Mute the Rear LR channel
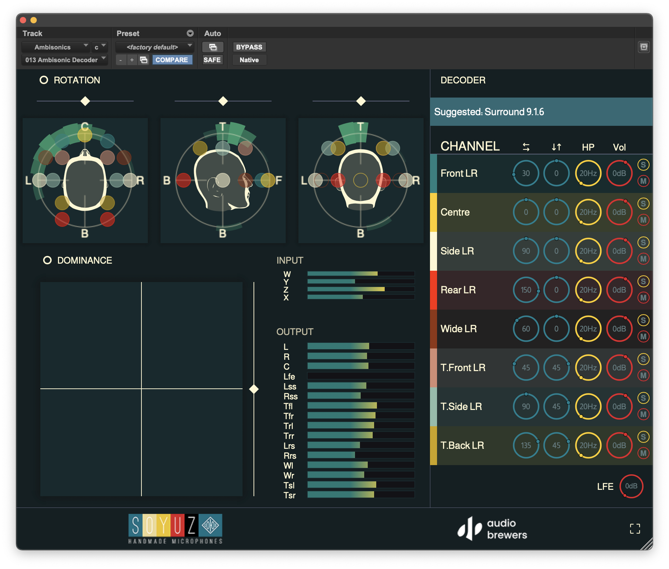The height and width of the screenshot is (569, 669). pyautogui.click(x=643, y=298)
